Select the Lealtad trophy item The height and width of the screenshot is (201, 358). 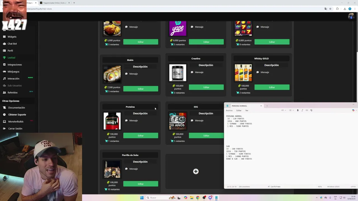click(11, 58)
